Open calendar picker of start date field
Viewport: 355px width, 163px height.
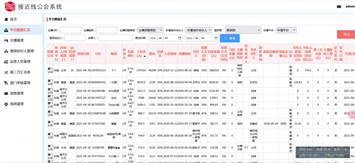pos(180,38)
